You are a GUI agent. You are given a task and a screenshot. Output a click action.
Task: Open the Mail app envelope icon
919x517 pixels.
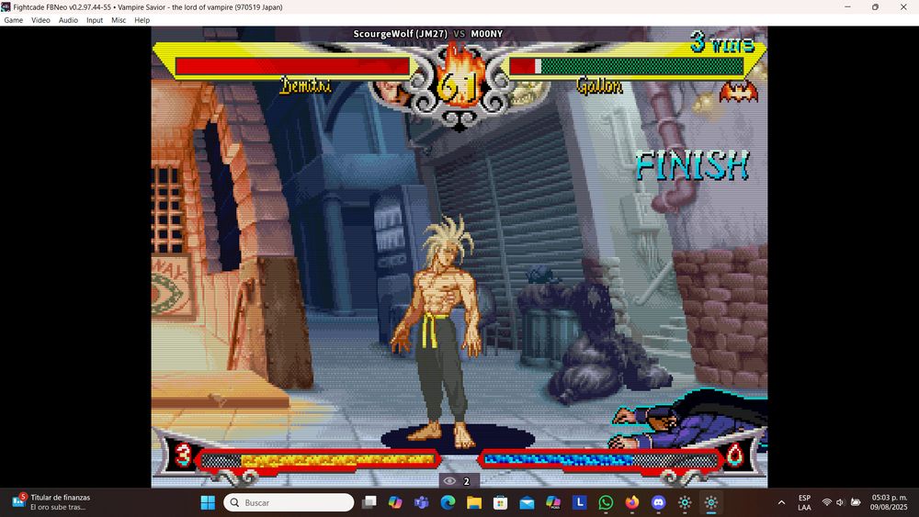pyautogui.click(x=527, y=502)
